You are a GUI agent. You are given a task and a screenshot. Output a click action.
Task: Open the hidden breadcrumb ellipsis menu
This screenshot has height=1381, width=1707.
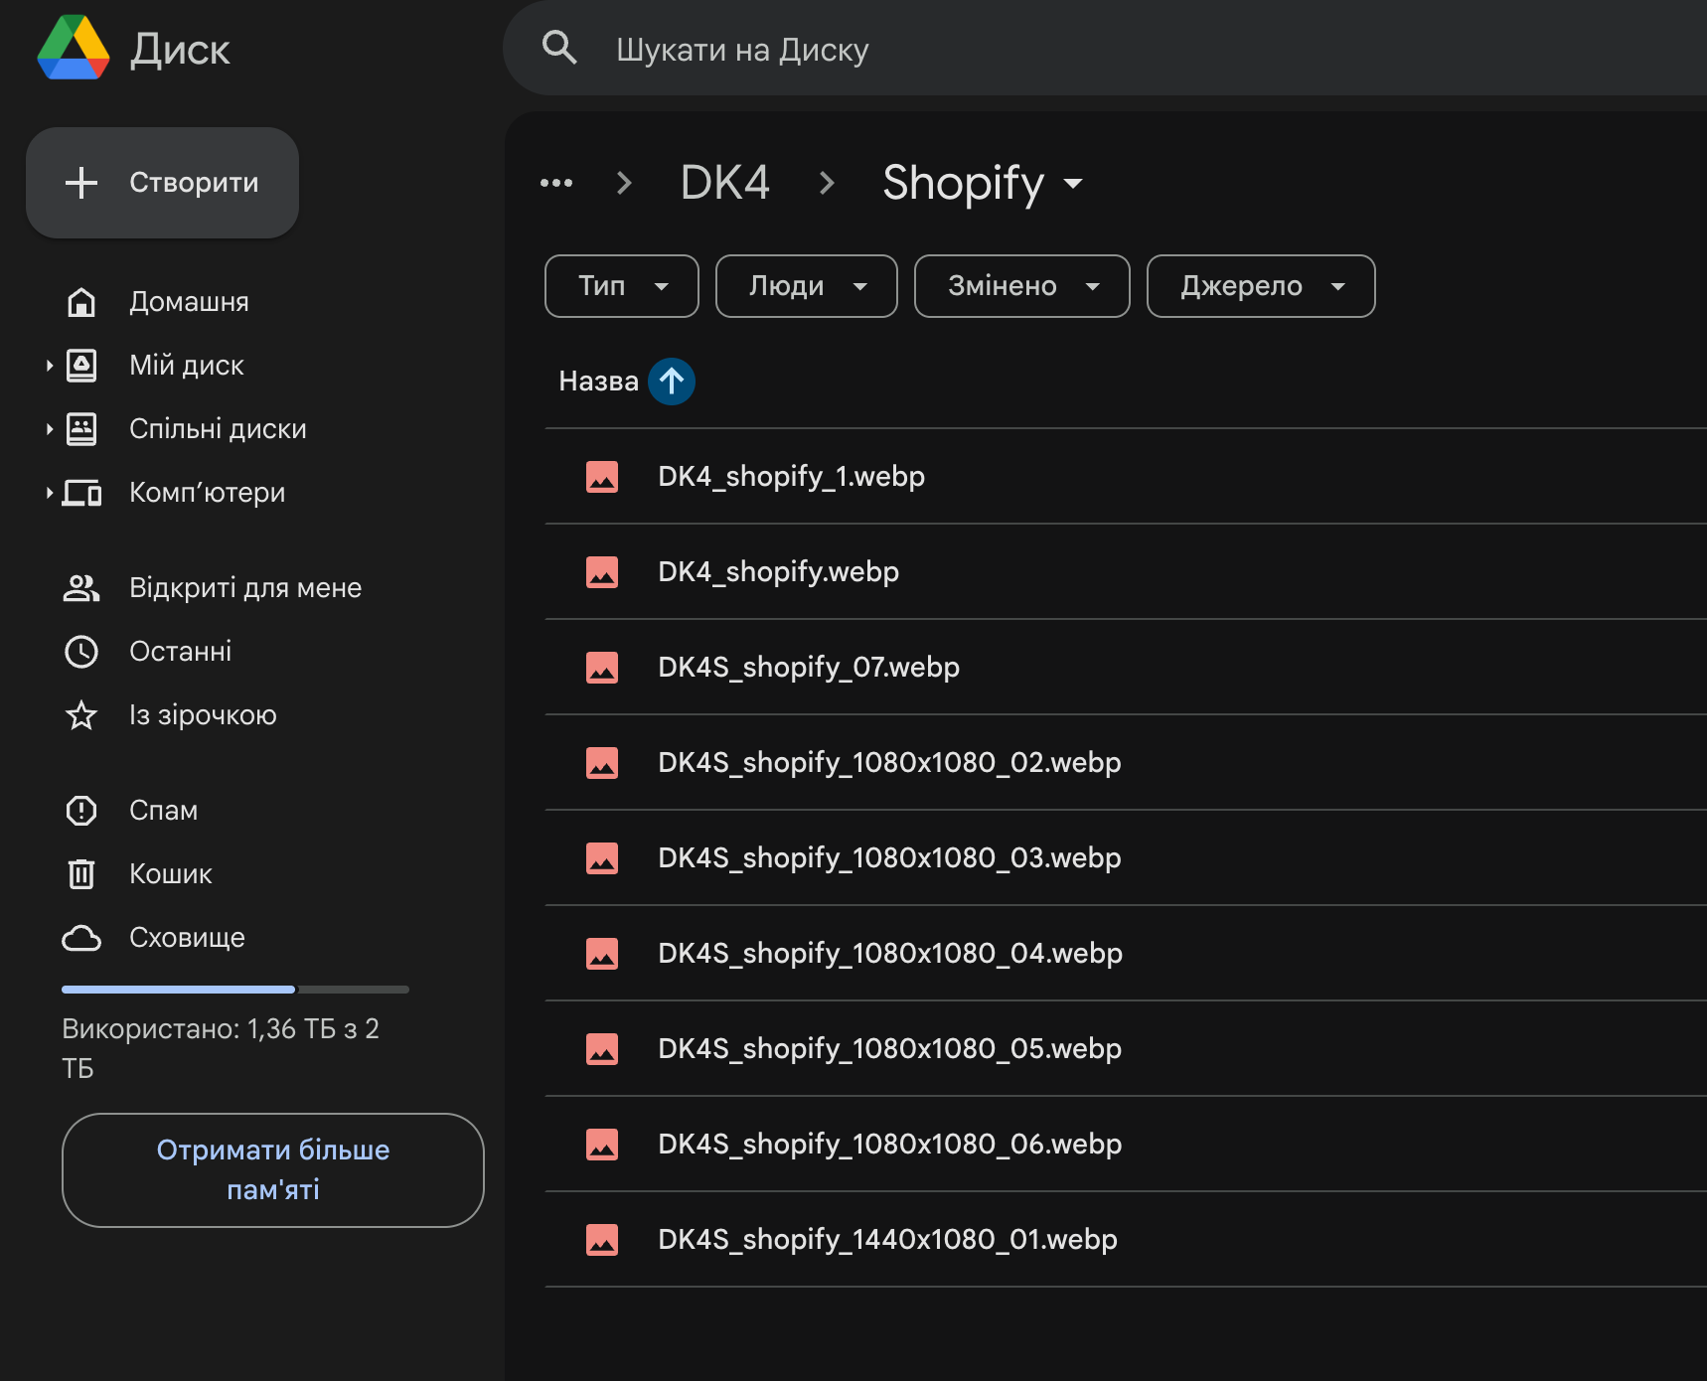pos(556,182)
